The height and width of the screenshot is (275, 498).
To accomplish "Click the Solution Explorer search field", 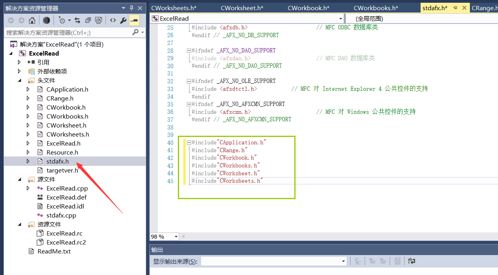I will (68, 32).
